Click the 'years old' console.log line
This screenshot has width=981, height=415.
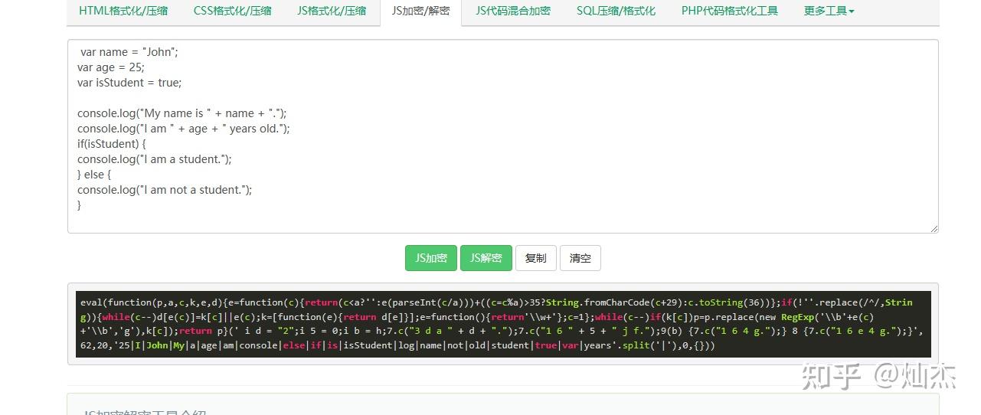tap(184, 129)
